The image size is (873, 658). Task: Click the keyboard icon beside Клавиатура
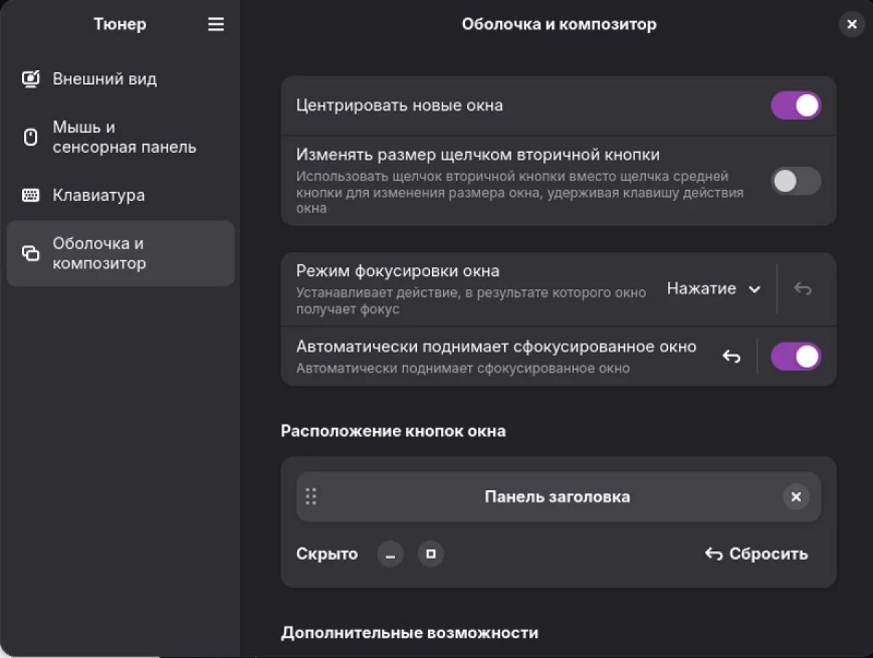(x=29, y=195)
